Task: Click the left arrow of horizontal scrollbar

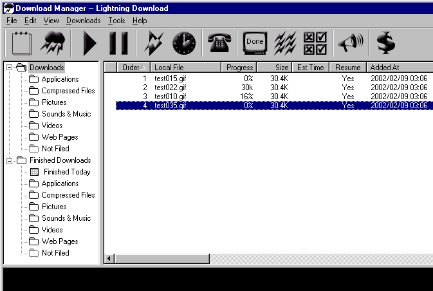Action: [109, 259]
